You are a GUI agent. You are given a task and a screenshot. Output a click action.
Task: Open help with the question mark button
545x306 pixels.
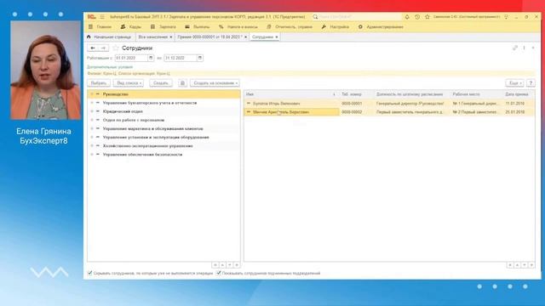tap(531, 83)
